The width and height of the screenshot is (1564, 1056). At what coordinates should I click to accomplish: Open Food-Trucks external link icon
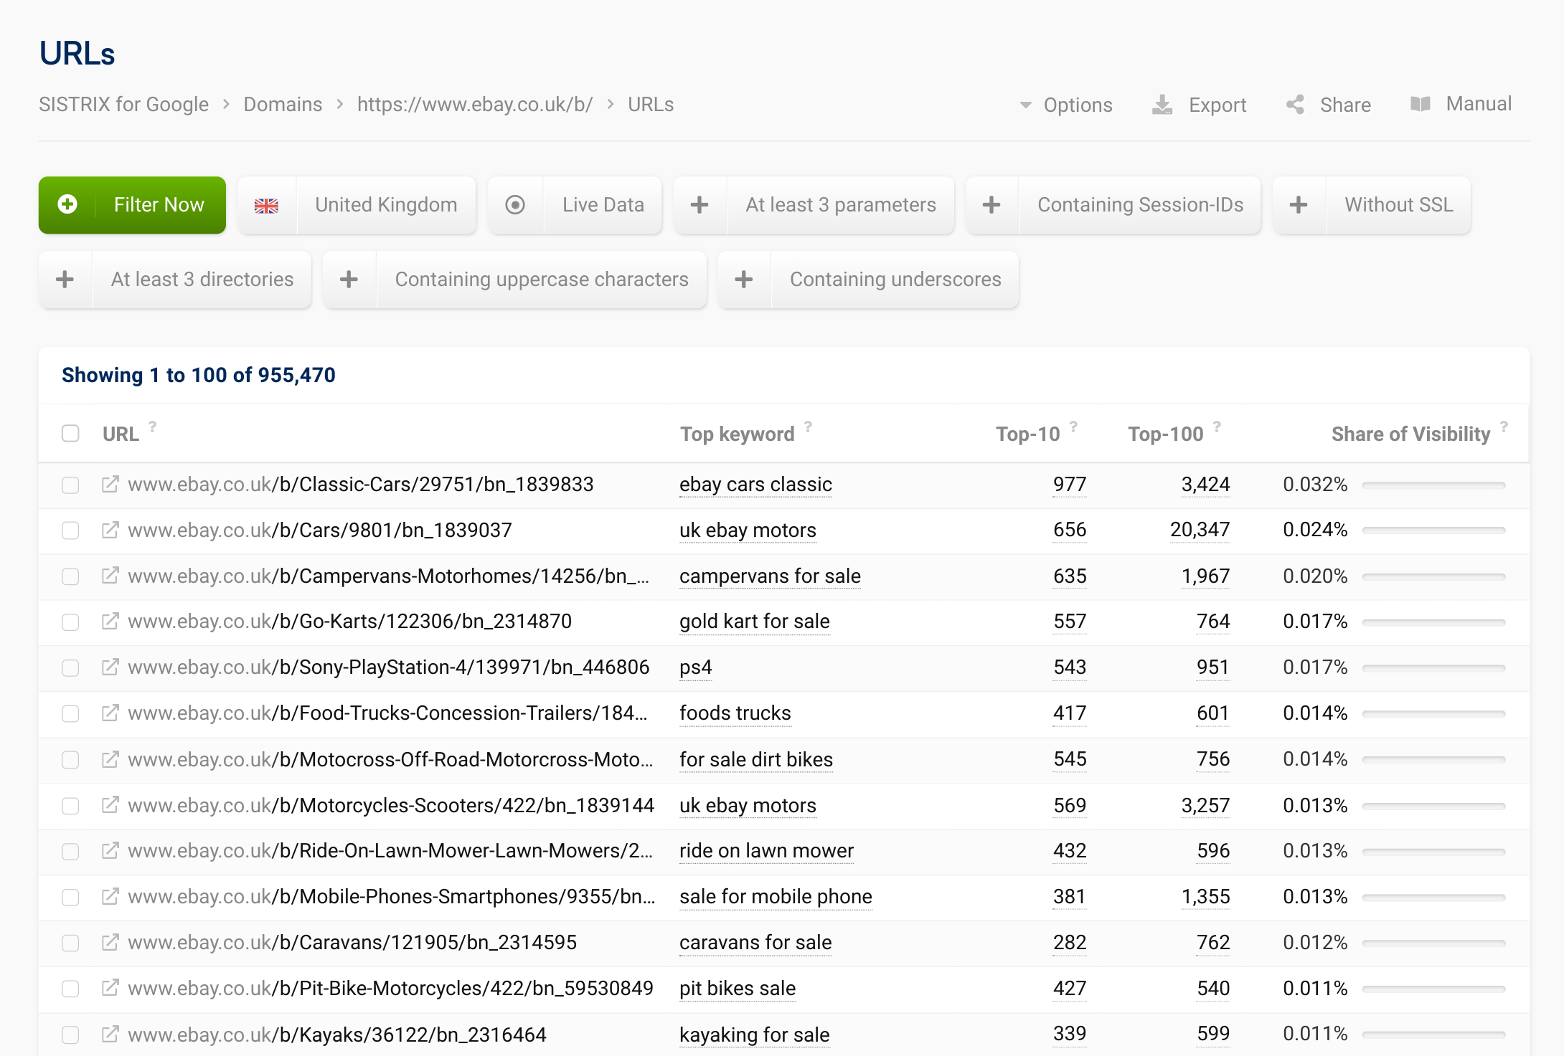110,713
